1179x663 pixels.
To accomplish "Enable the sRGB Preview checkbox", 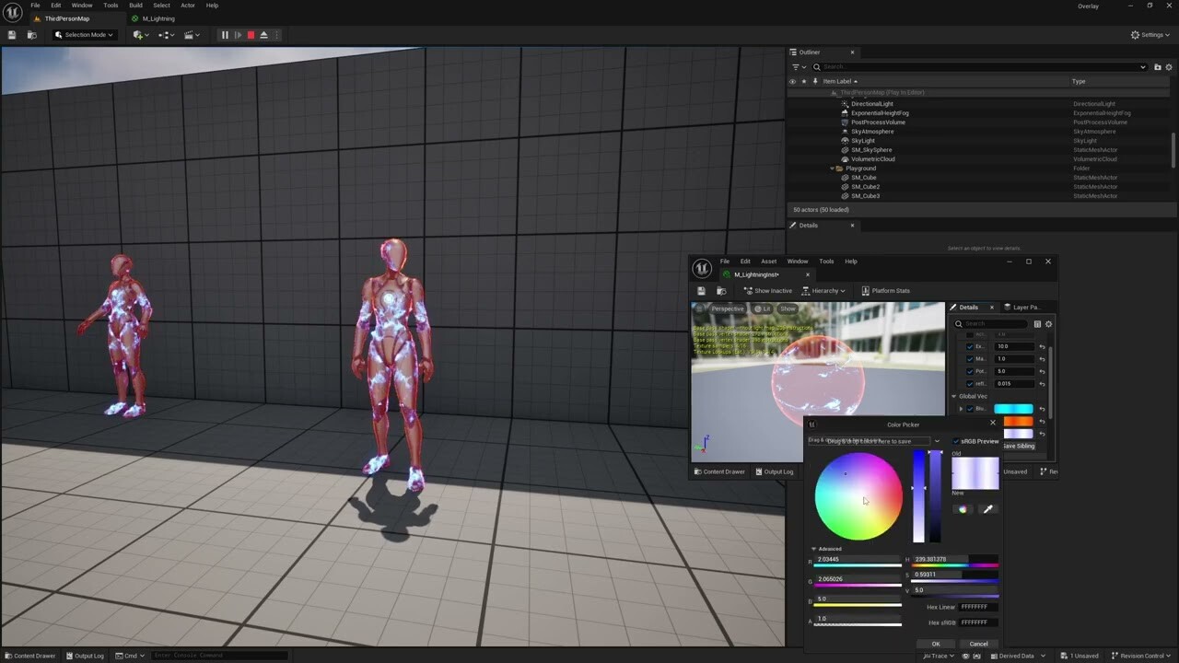I will [x=956, y=441].
